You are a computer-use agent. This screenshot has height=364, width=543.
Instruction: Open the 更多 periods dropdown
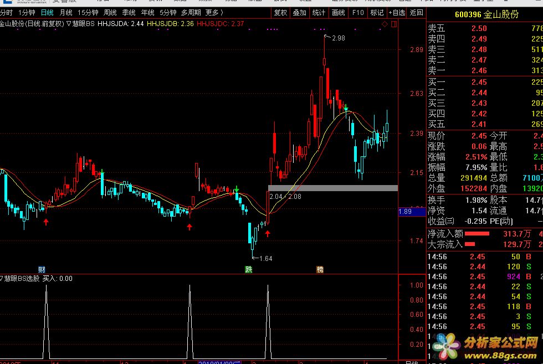214,13
